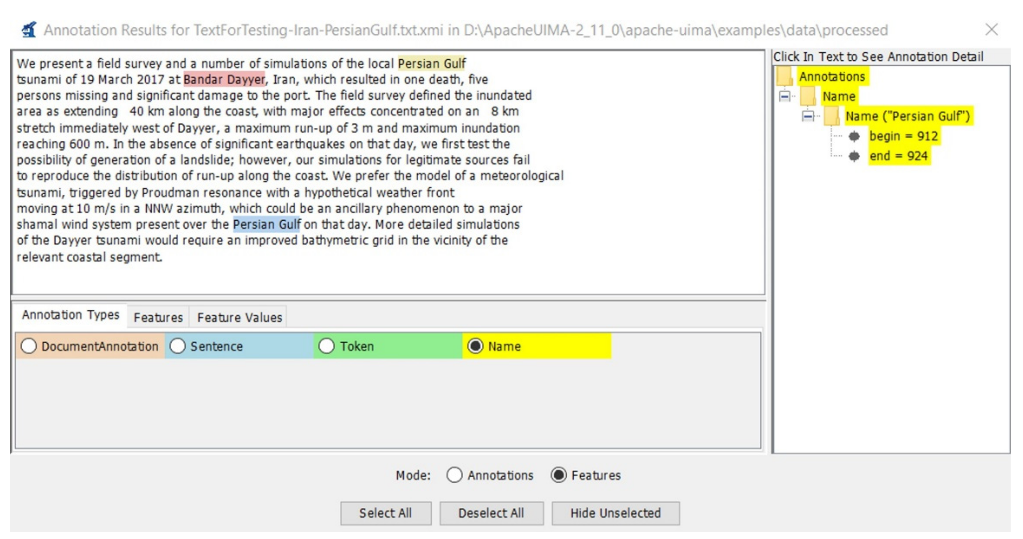The height and width of the screenshot is (539, 1023).
Task: Click the bullet icon beside end = 924
Action: (x=854, y=156)
